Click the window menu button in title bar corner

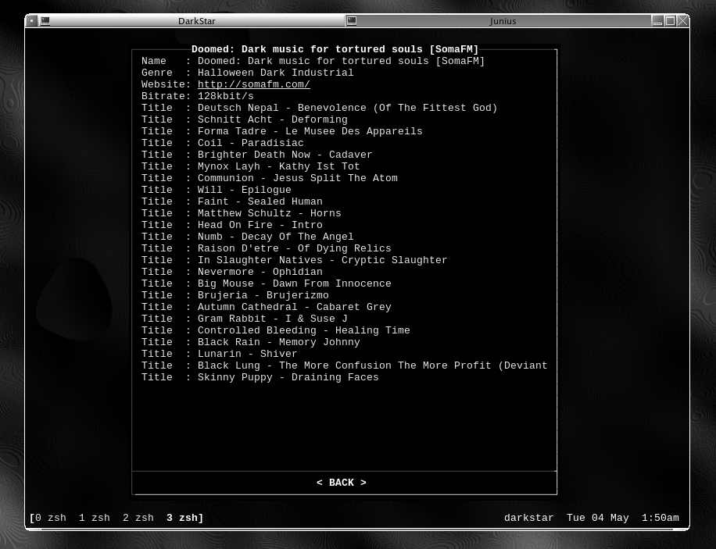(x=32, y=21)
